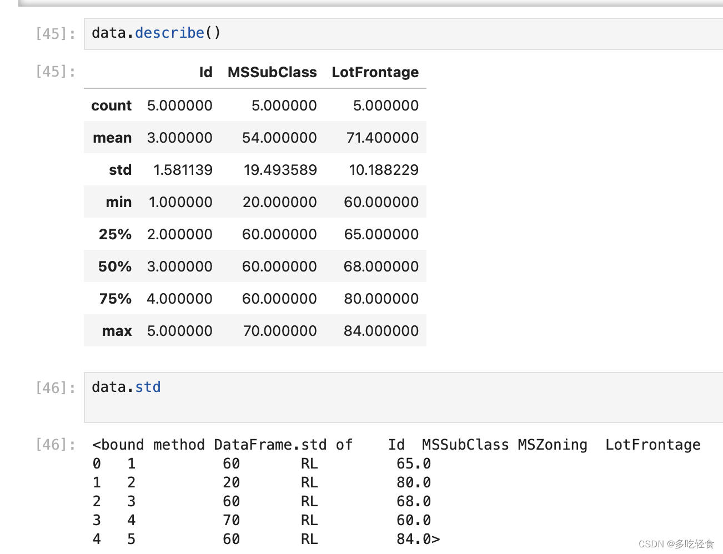This screenshot has height=554, width=723.
Task: Click the 50% value 68.000000
Action: click(x=381, y=266)
